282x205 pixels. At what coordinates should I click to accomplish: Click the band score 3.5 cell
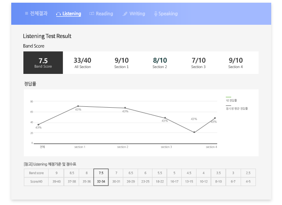219,173
